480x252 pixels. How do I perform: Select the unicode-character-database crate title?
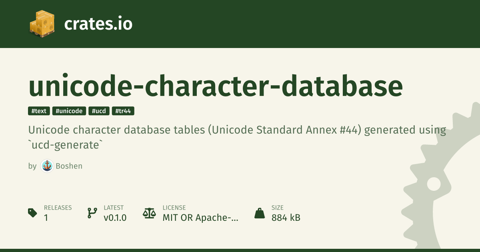pyautogui.click(x=215, y=86)
